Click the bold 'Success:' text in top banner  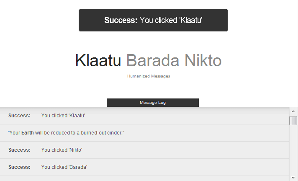tap(121, 20)
